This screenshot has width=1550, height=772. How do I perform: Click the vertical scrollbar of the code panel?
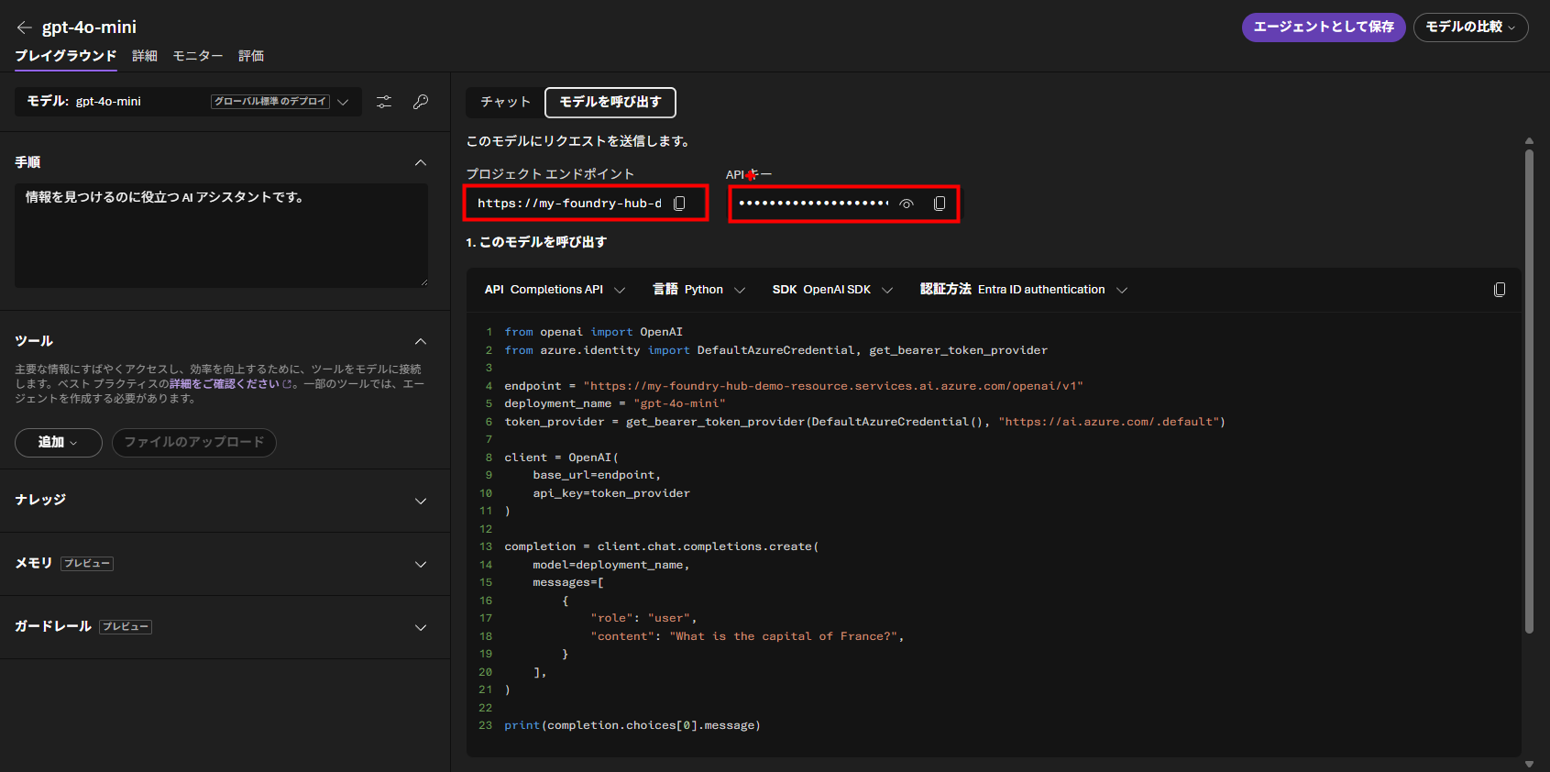(1529, 392)
